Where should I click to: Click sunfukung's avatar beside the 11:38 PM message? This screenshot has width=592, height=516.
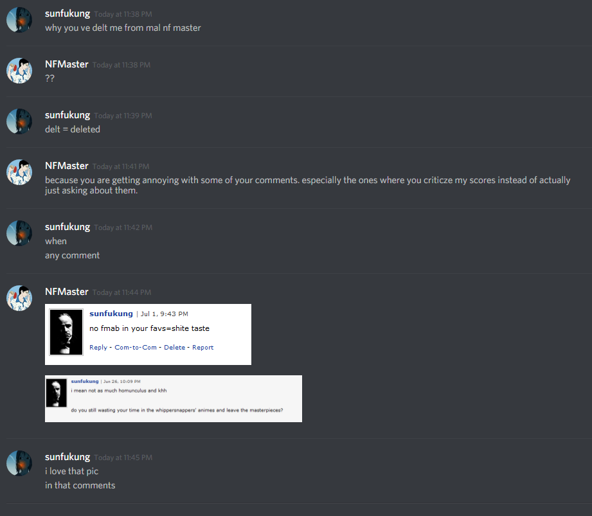click(x=19, y=20)
